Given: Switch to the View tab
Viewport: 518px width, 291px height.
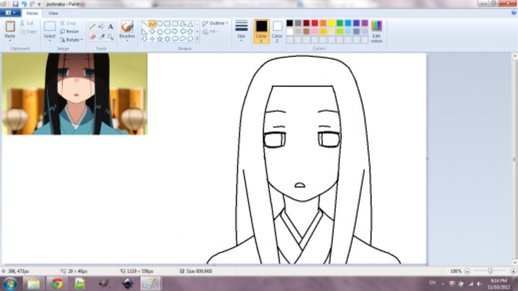Looking at the screenshot, I should [54, 13].
